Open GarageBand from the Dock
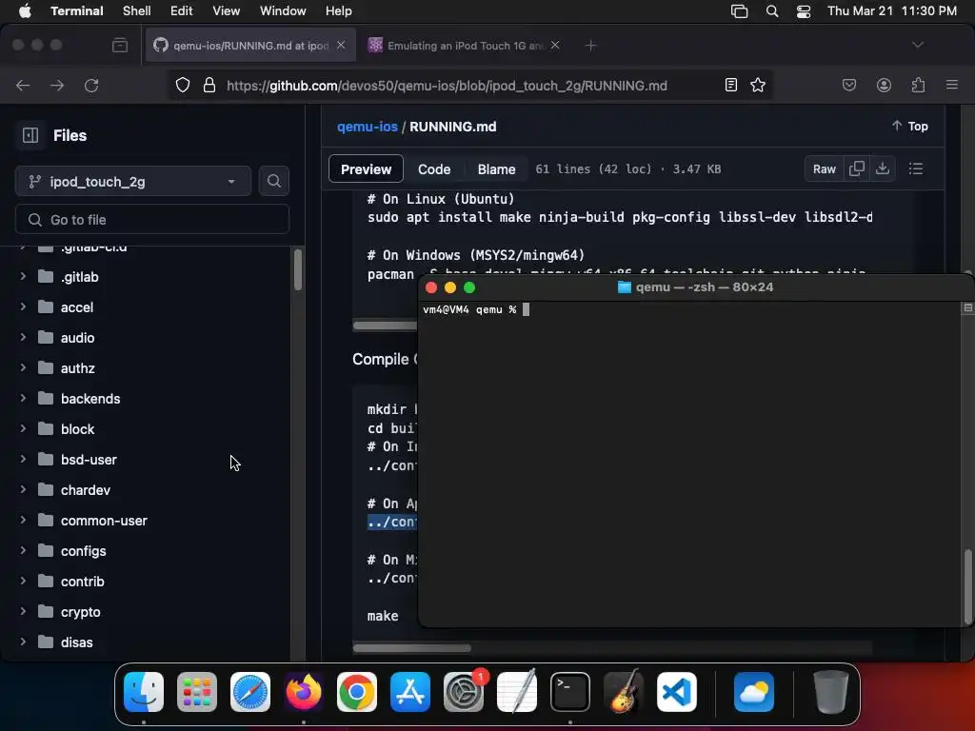 pyautogui.click(x=624, y=692)
